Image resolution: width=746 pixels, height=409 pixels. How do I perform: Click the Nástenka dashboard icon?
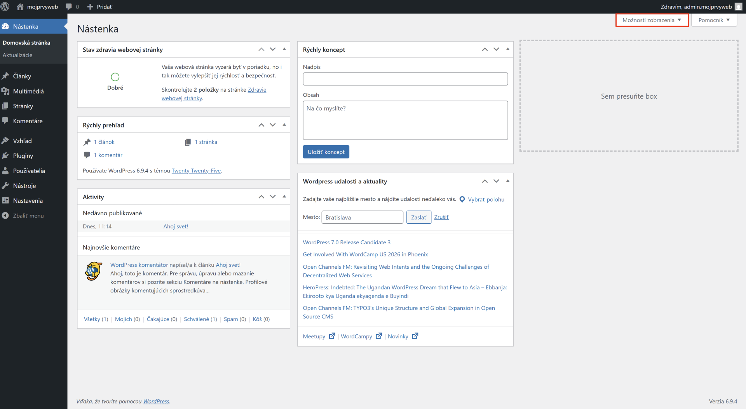(5, 26)
